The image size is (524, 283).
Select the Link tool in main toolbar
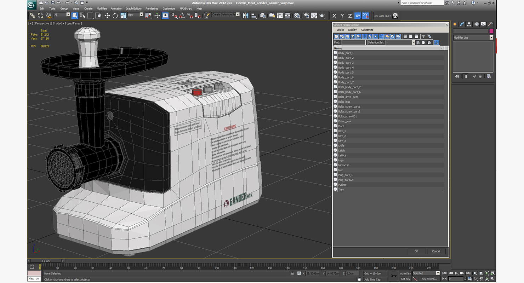tap(33, 16)
